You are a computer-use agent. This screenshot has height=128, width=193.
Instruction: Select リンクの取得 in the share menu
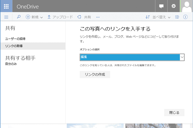pos(33,46)
